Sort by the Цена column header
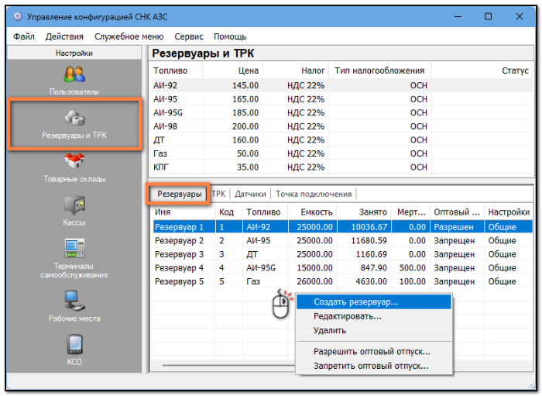Screen dimensions: 542x396 tap(232, 71)
